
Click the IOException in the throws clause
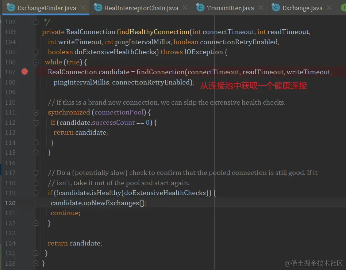pyautogui.click(x=203, y=52)
